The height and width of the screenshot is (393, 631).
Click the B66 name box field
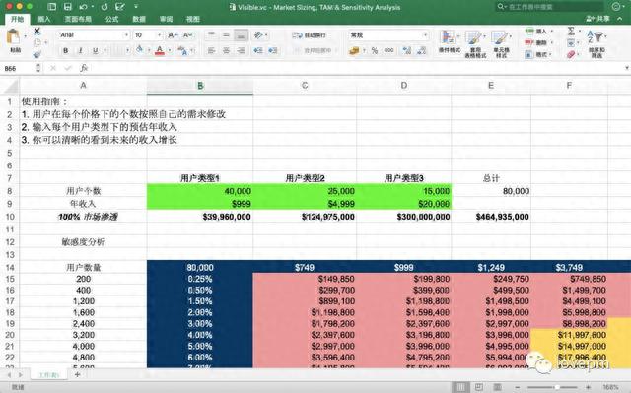pos(19,68)
